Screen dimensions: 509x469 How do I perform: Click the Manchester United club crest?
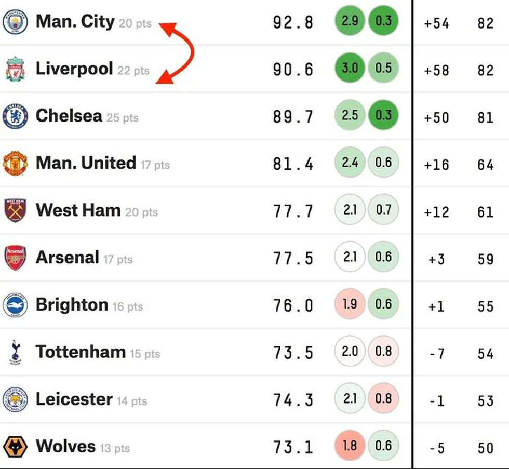coord(15,164)
